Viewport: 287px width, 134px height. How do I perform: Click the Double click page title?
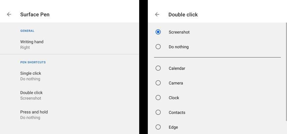pyautogui.click(x=183, y=15)
